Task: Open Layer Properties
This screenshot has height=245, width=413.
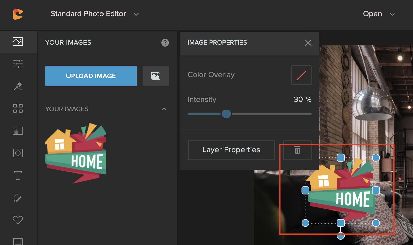Action: tap(231, 150)
